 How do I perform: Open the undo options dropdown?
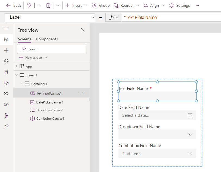point(38,5)
